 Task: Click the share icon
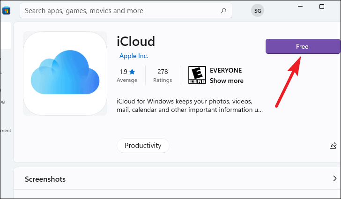[x=333, y=146]
